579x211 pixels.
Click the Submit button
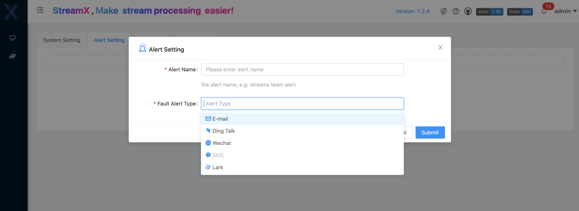(x=430, y=132)
